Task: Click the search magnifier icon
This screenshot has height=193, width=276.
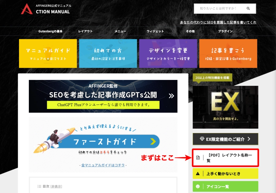Action: pos(248,9)
